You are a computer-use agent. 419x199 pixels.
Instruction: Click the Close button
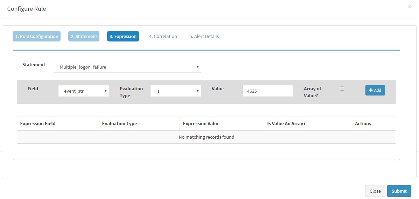(375, 191)
